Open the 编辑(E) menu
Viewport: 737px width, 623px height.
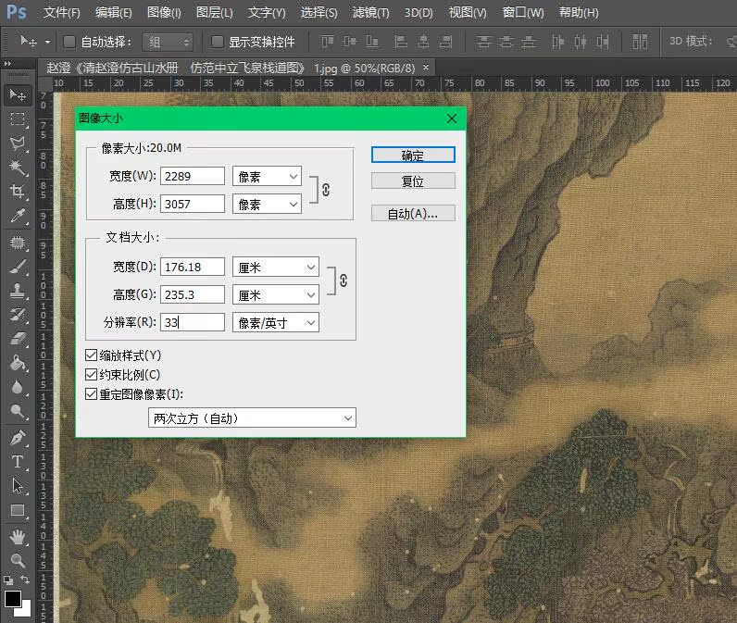(x=113, y=12)
